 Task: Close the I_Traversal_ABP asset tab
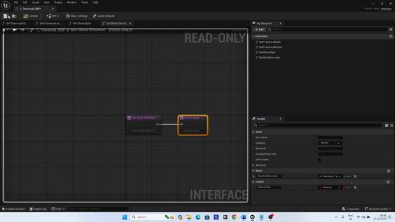point(52,9)
